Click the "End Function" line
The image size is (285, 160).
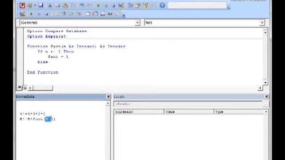click(43, 72)
